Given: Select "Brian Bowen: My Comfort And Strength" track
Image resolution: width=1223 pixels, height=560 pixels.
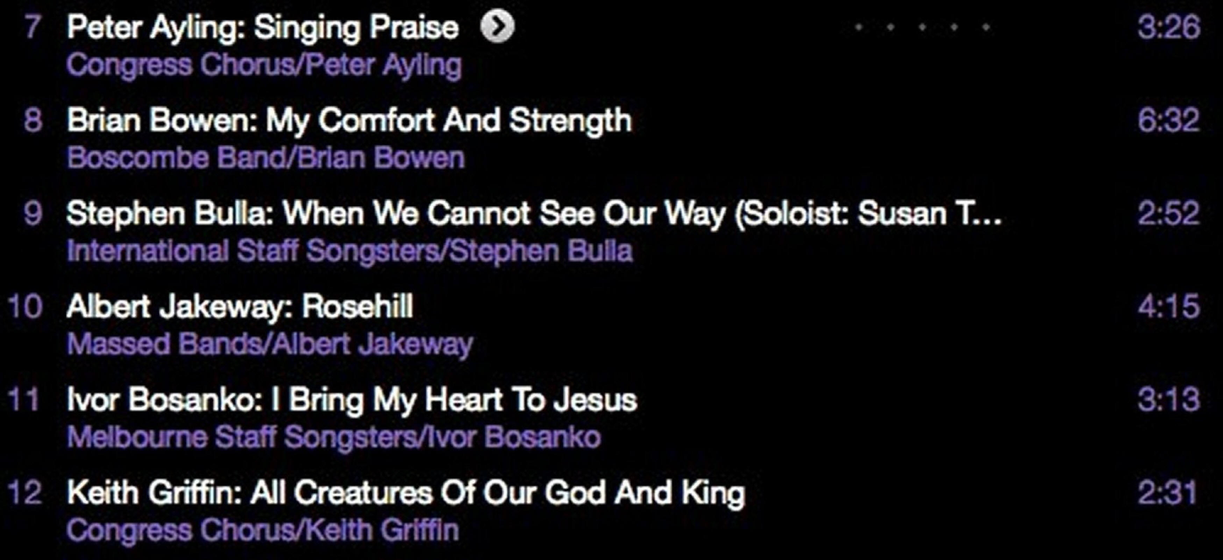Looking at the screenshot, I should 349,120.
